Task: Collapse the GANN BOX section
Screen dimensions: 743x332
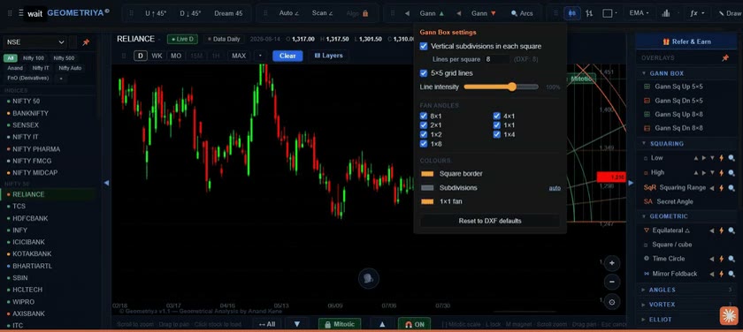Action: 644,73
